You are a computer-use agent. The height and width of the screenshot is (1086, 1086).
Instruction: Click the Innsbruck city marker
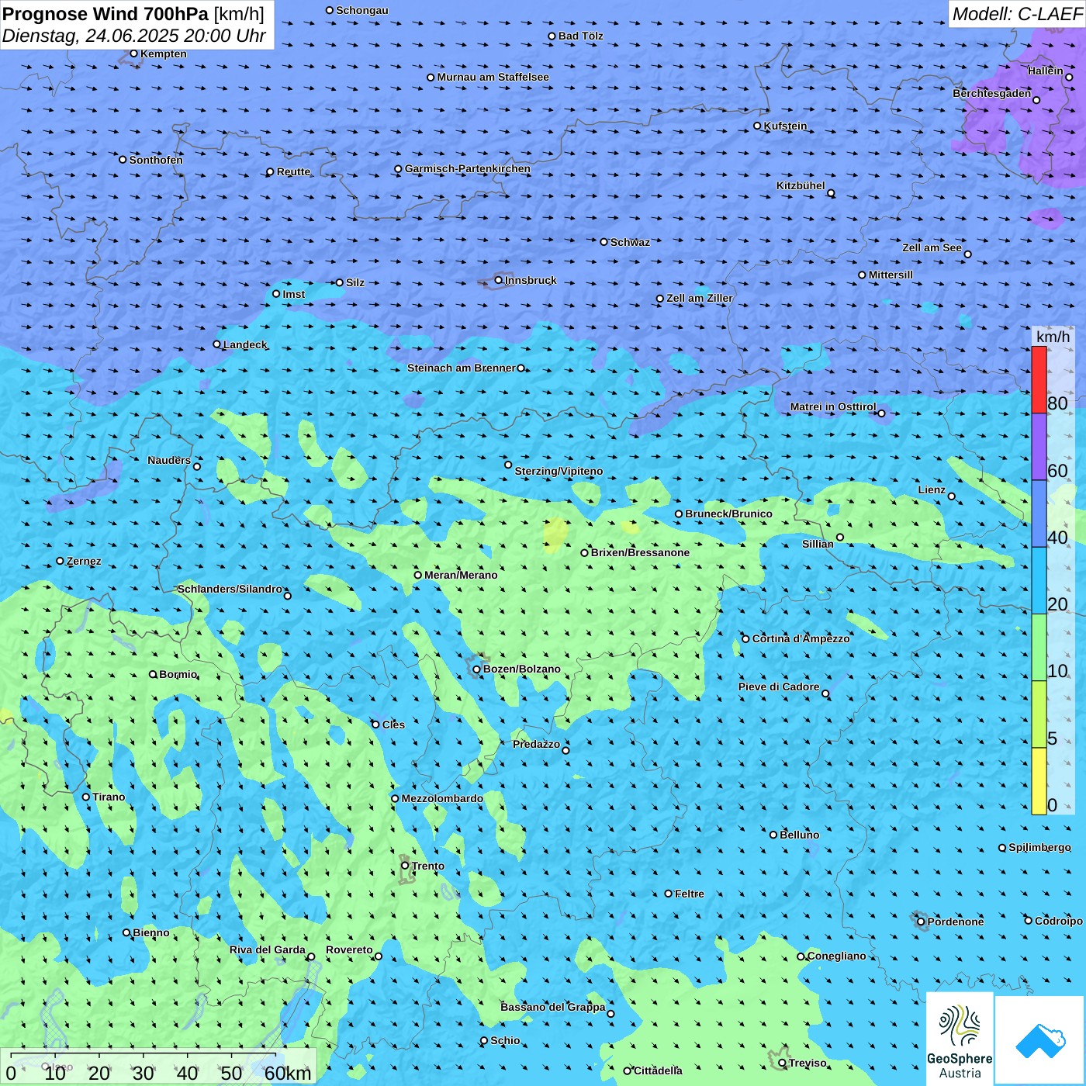coord(499,280)
